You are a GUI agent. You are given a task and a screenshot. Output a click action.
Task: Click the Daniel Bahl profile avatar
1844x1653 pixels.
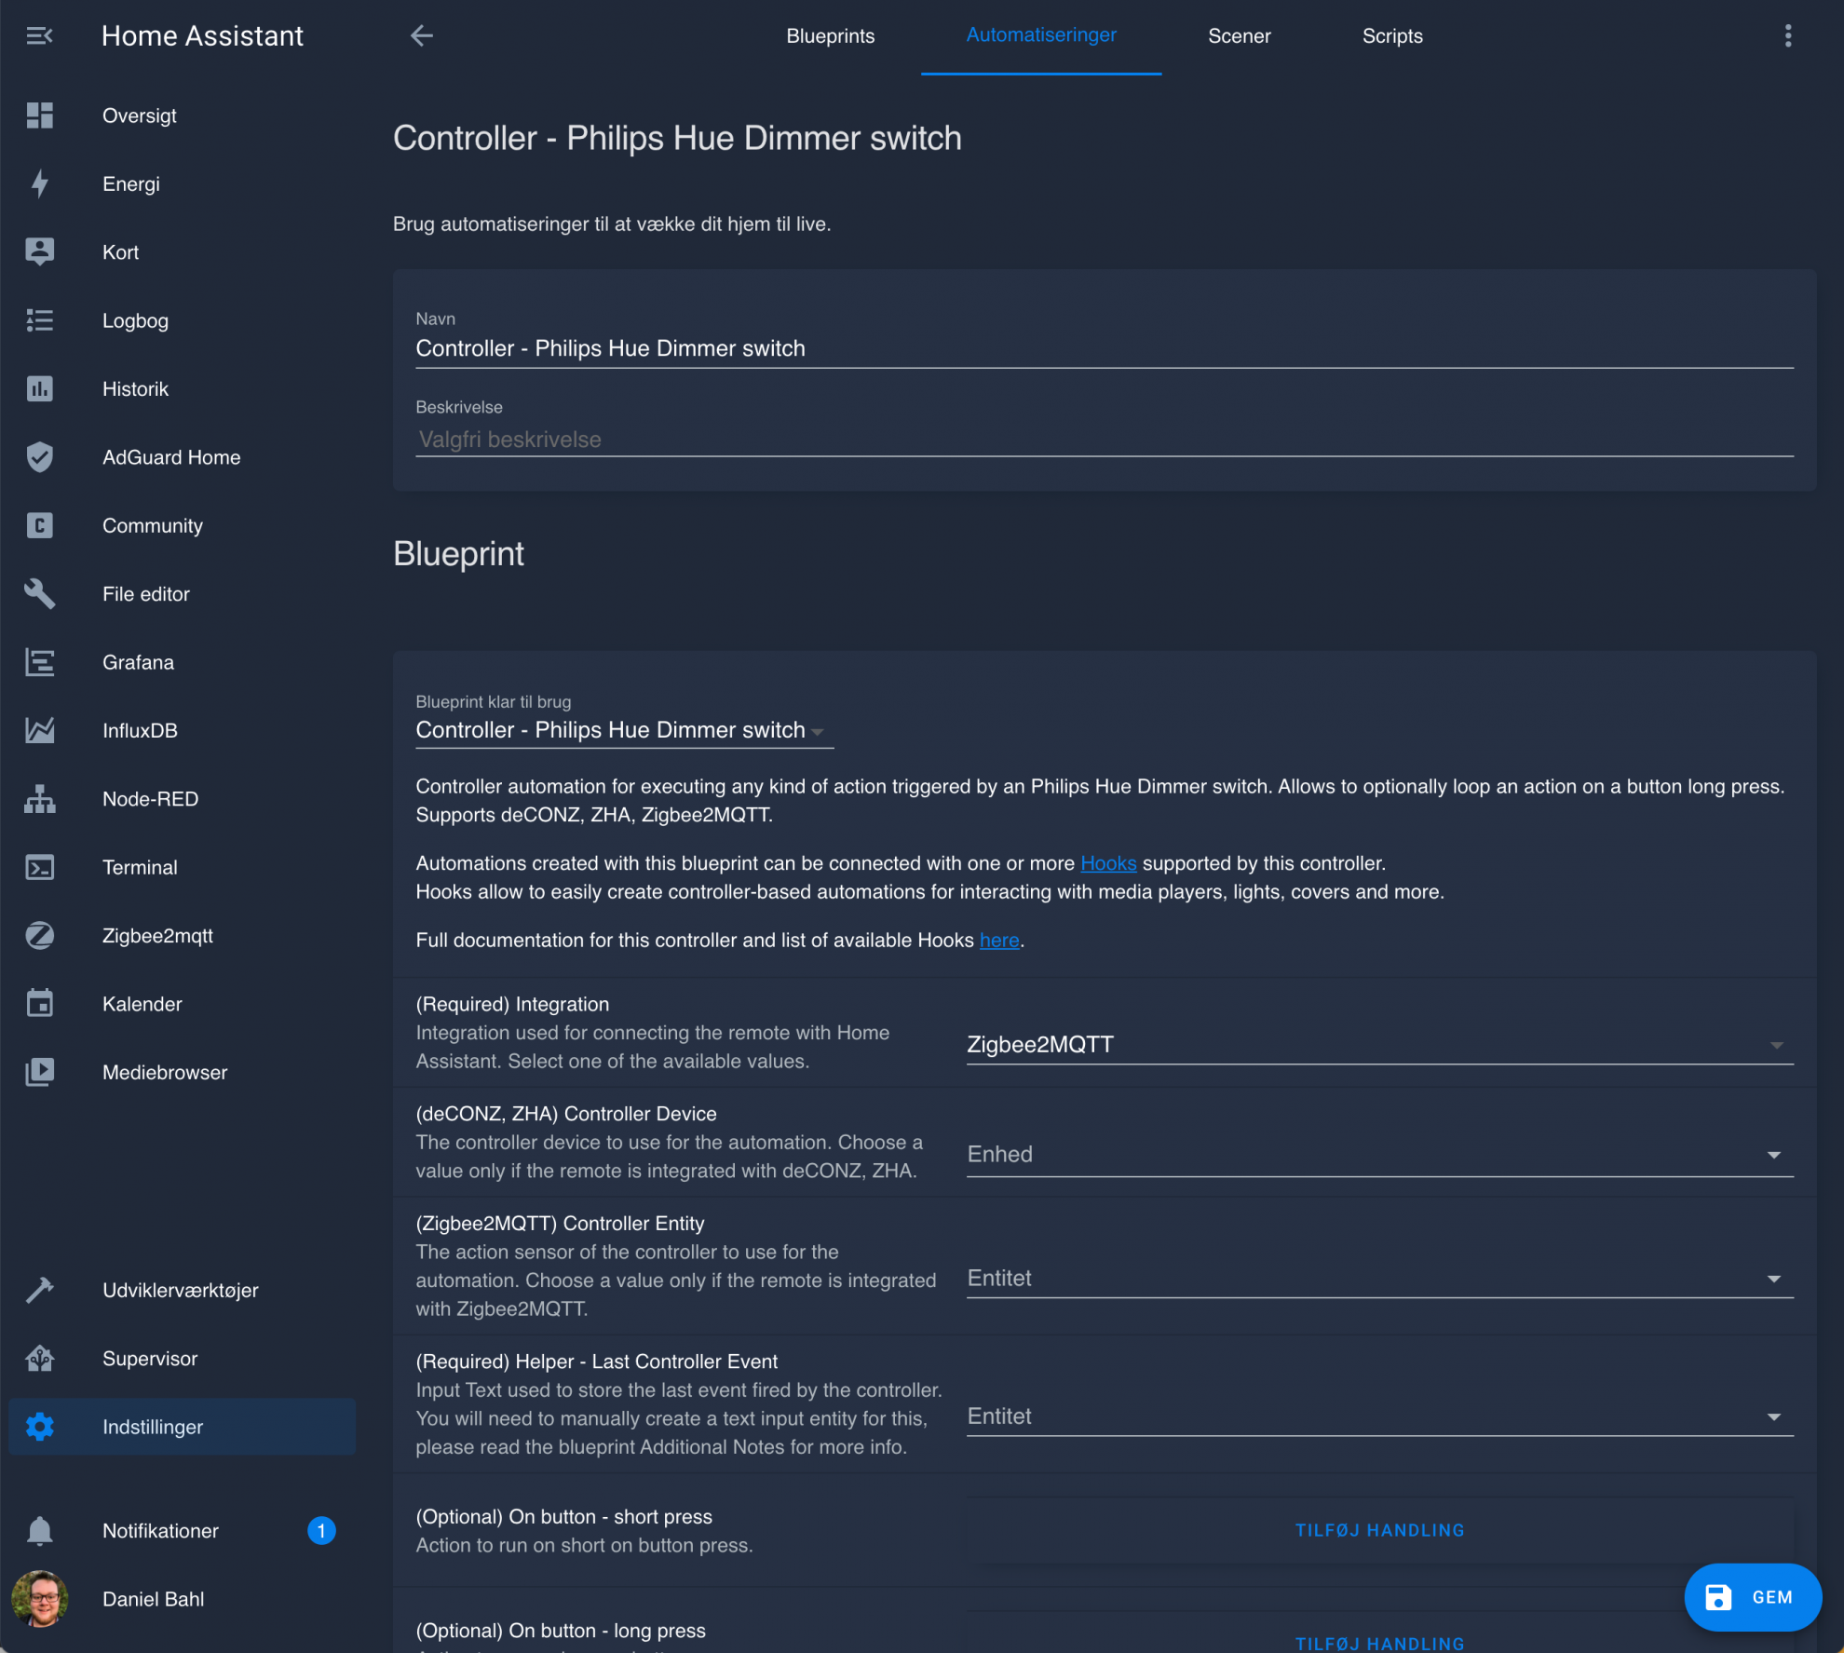click(x=39, y=1599)
